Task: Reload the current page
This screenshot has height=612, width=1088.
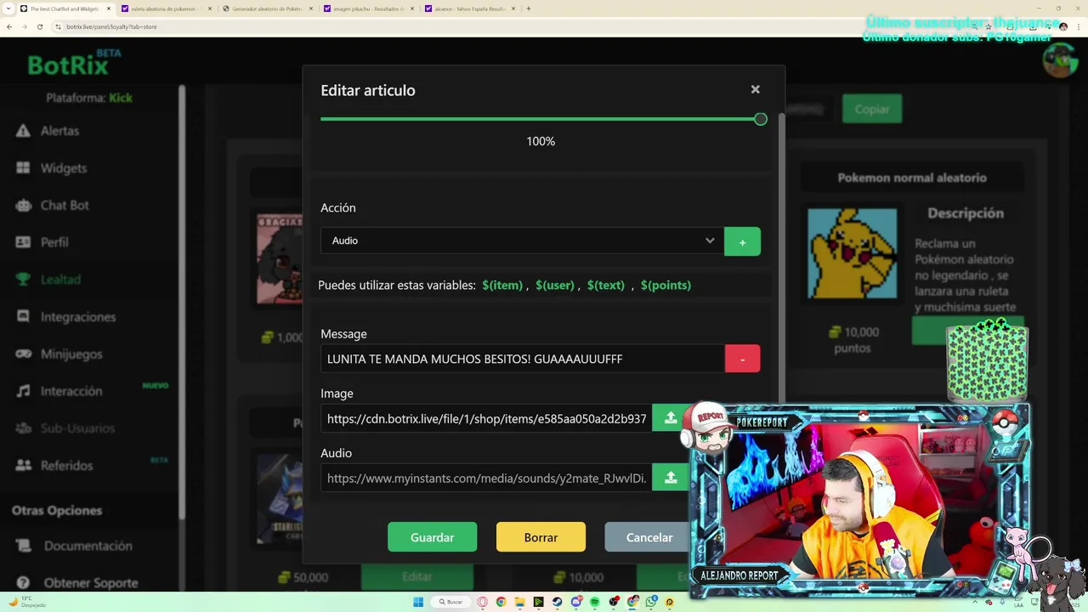Action: [x=39, y=26]
